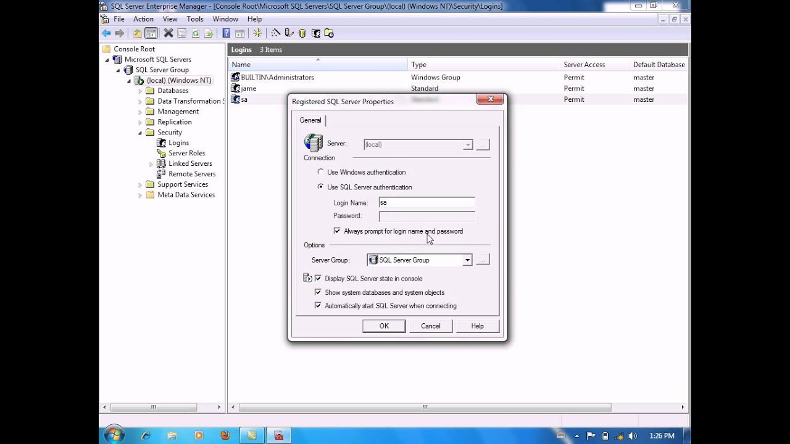Click OK in Registered SQL Server Properties
Screen dimensions: 790x444
384,326
